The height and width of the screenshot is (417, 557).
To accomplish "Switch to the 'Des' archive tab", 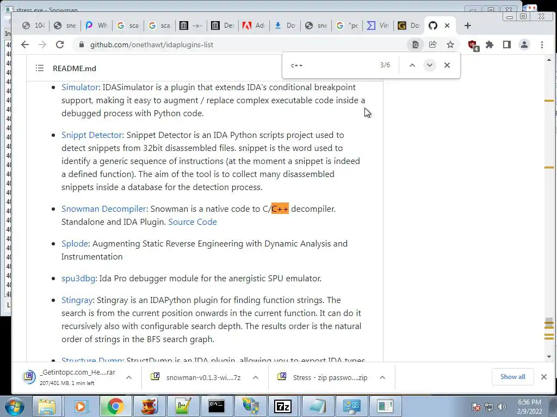I will pyautogui.click(x=222, y=26).
